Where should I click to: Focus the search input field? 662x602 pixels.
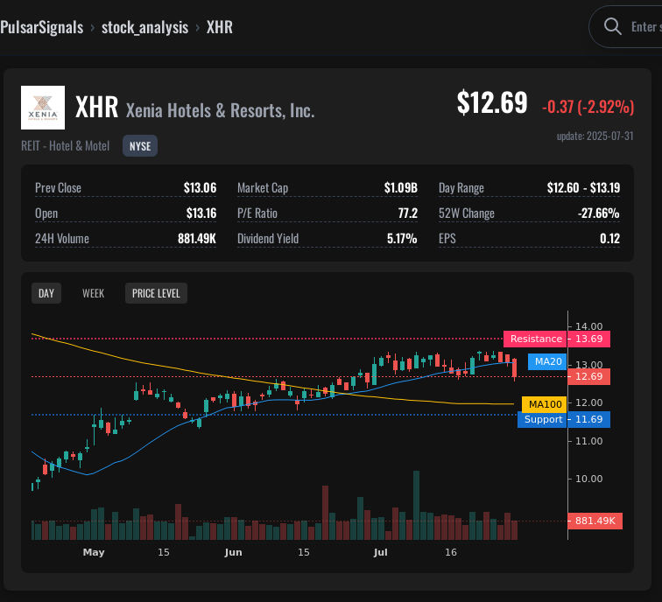[x=627, y=26]
